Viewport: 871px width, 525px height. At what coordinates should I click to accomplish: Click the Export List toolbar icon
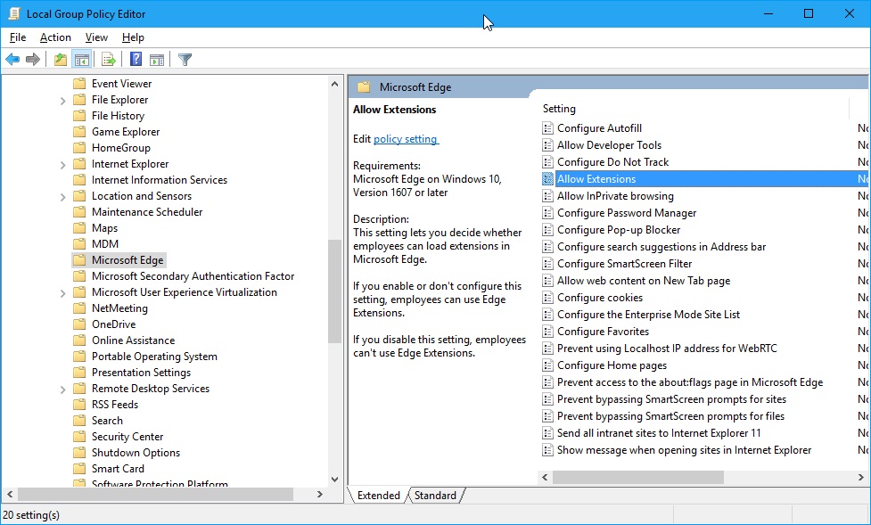[x=109, y=59]
